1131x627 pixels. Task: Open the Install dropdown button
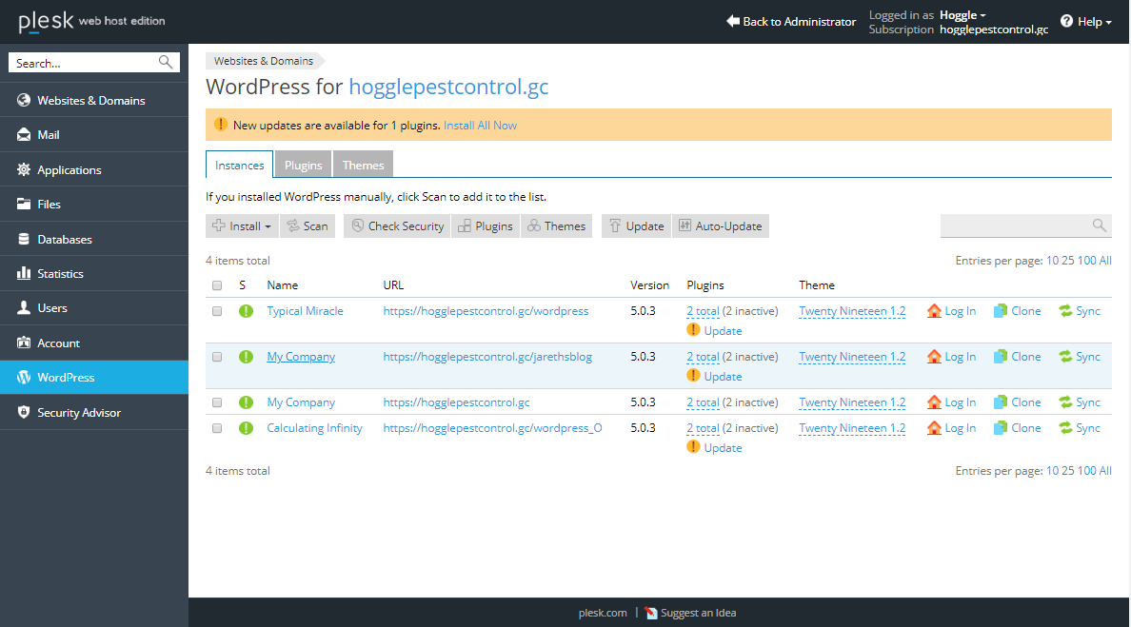243,225
